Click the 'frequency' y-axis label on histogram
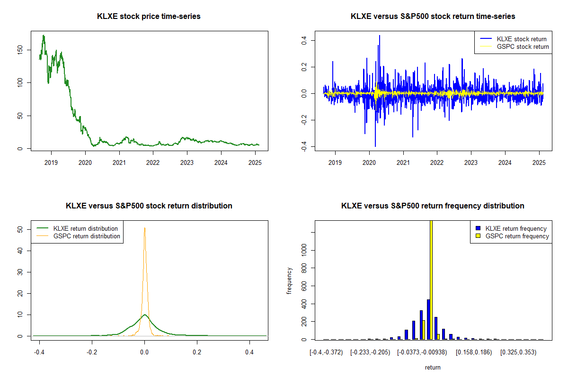 289,281
